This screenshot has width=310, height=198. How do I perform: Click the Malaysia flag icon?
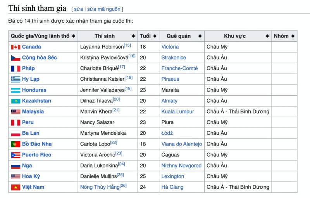tap(15, 112)
